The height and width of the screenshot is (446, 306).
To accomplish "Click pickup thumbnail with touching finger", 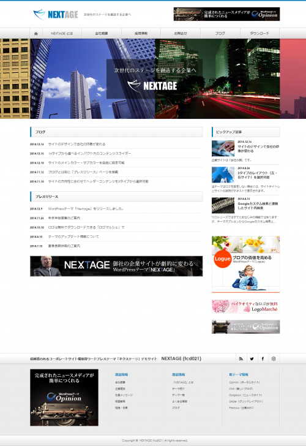I will pyautogui.click(x=223, y=148).
